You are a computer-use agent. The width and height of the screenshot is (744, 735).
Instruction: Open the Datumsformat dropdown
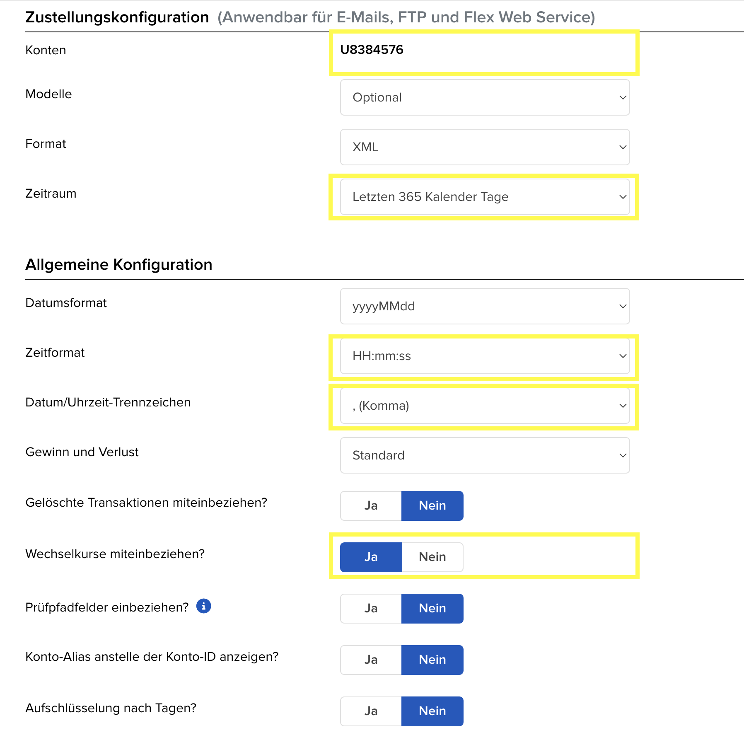[x=485, y=306]
